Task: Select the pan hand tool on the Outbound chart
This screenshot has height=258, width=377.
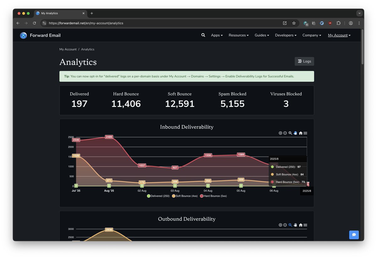Action: [x=295, y=225]
